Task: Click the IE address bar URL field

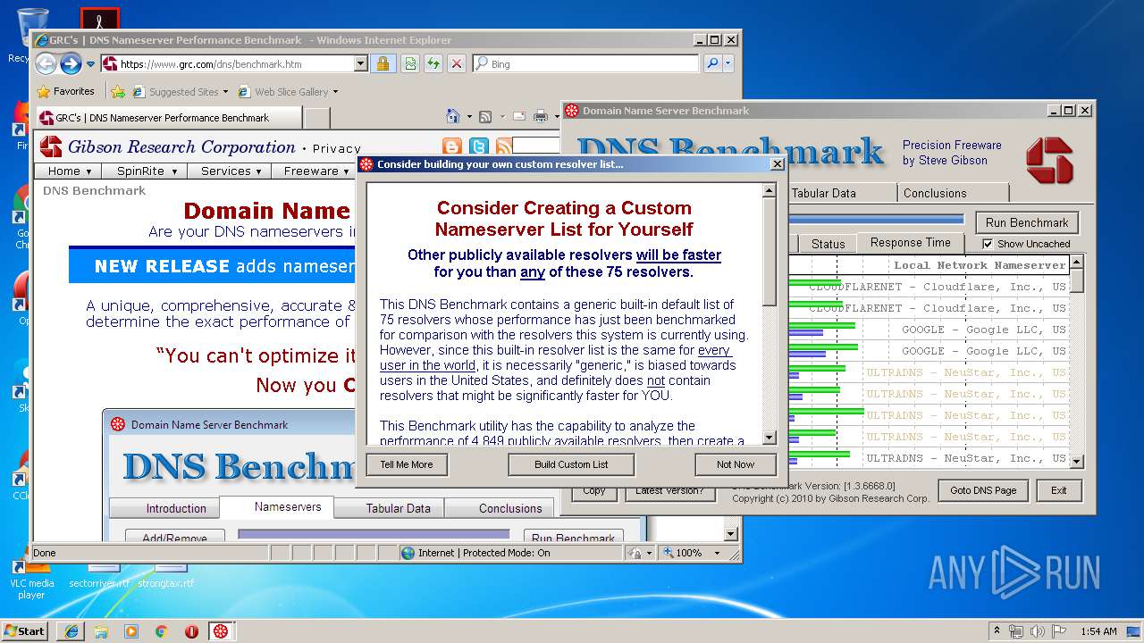Action: 236,64
